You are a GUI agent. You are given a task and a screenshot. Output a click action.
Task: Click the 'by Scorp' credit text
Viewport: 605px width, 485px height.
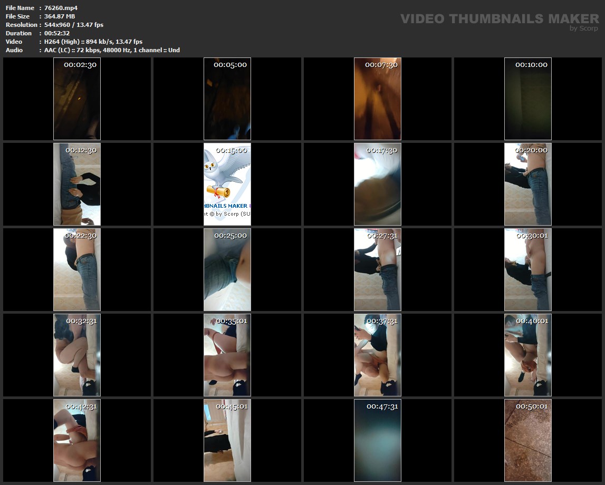(x=583, y=28)
